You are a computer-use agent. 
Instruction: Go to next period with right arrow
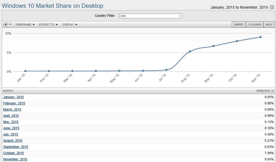coord(10,25)
